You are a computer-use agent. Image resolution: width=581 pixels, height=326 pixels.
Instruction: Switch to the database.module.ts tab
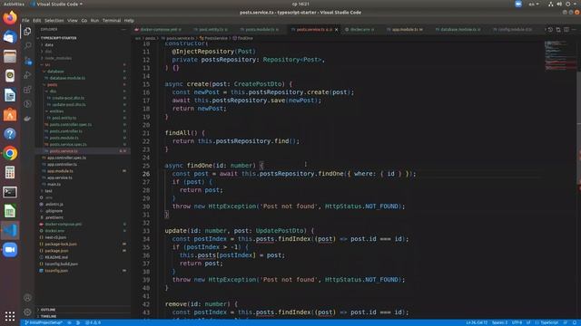click(x=459, y=30)
